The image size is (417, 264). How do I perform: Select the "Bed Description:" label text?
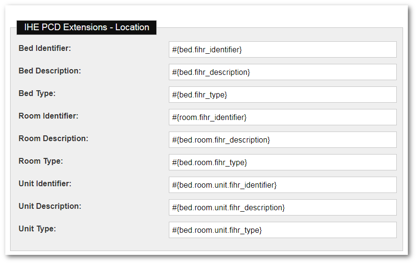50,71
